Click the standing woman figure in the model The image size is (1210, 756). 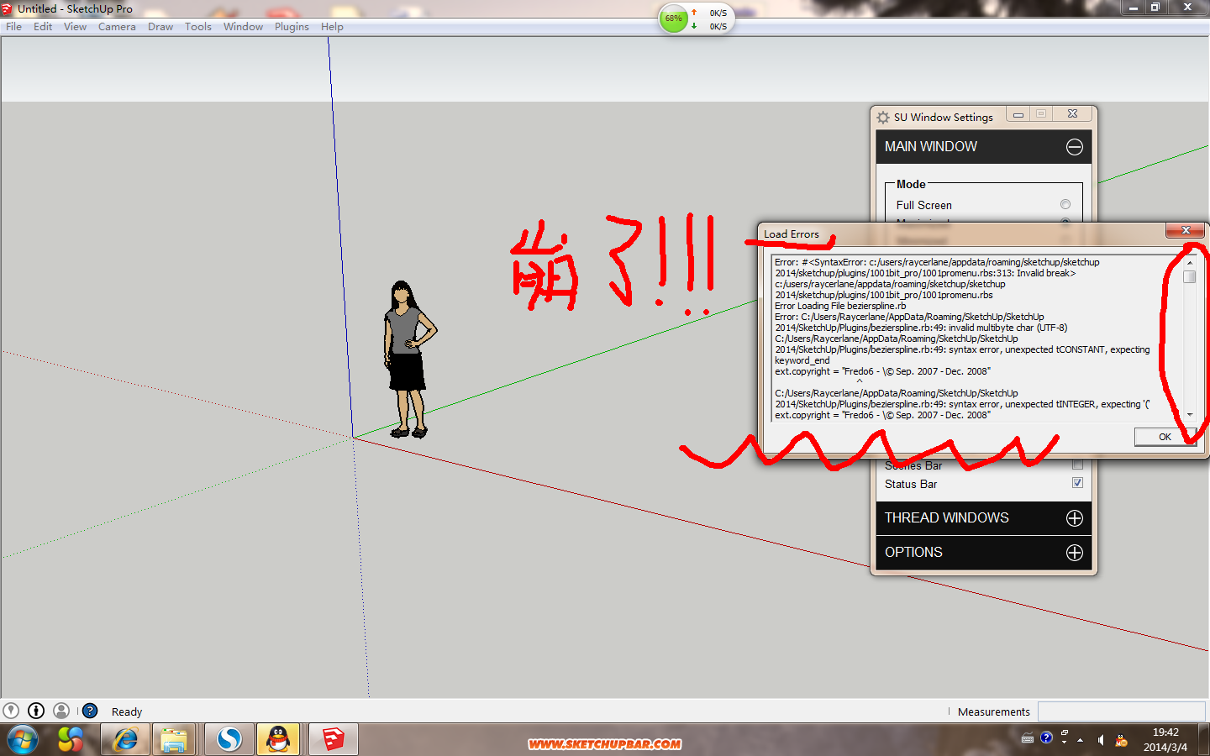pyautogui.click(x=408, y=360)
